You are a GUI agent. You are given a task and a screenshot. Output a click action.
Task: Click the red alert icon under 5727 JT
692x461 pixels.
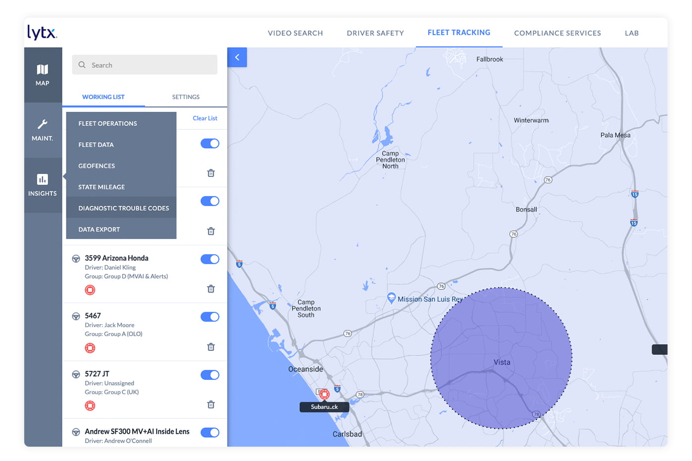[90, 405]
